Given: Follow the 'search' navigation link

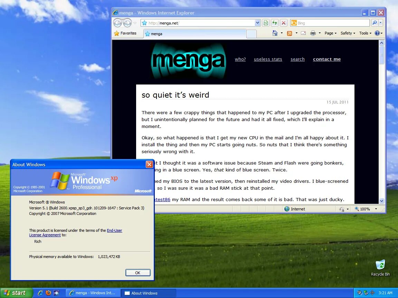Looking at the screenshot, I should coord(297,59).
